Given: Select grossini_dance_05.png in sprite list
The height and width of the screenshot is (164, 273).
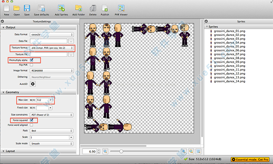Looking at the screenshot, I should (x=229, y=46).
